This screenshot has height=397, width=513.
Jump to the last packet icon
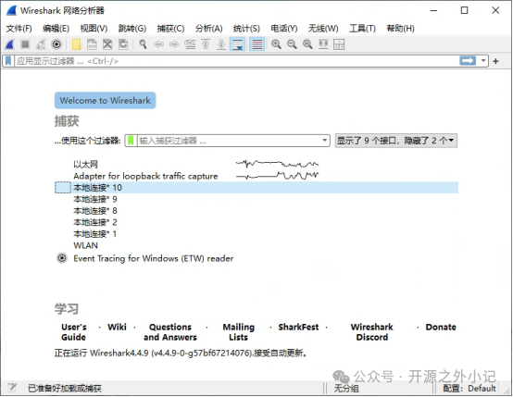(221, 44)
